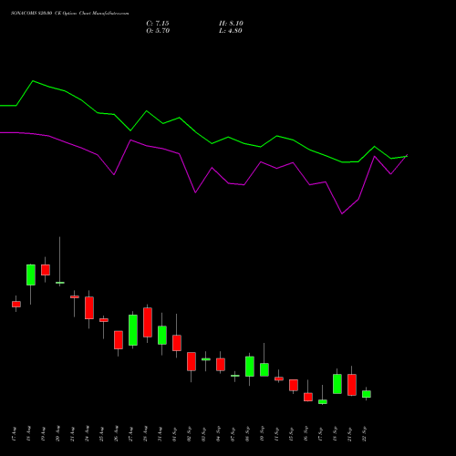
Task: Click the peak of the green indicator line
Action: click(33, 81)
